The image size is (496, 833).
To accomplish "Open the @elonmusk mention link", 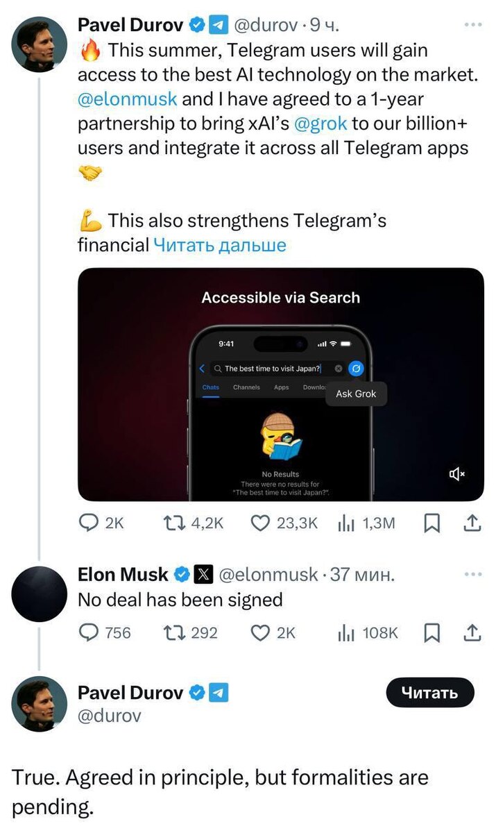I will pos(128,99).
